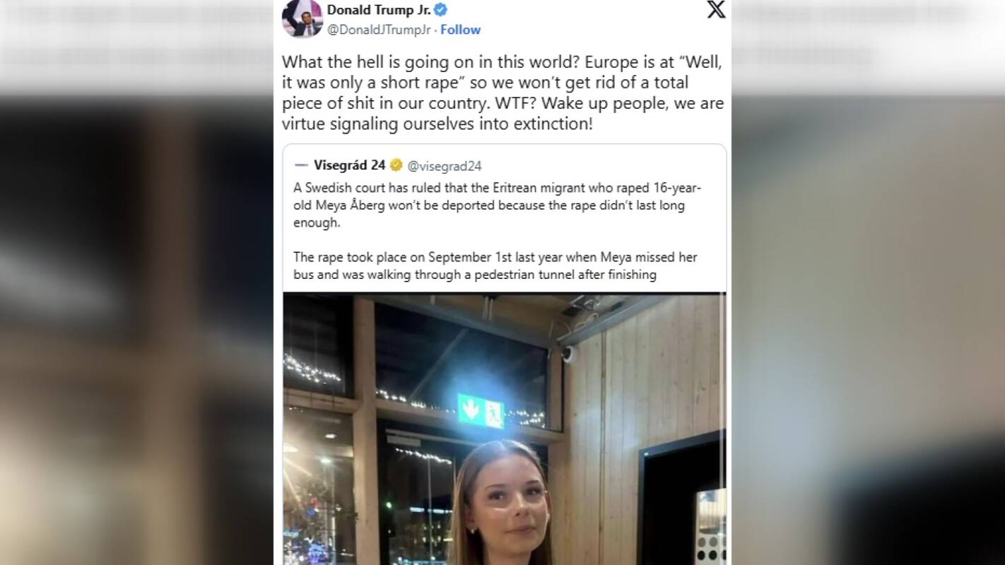Screen dimensions: 1005x565
Task: Open the embedded photo of the young woman
Action: 505,429
